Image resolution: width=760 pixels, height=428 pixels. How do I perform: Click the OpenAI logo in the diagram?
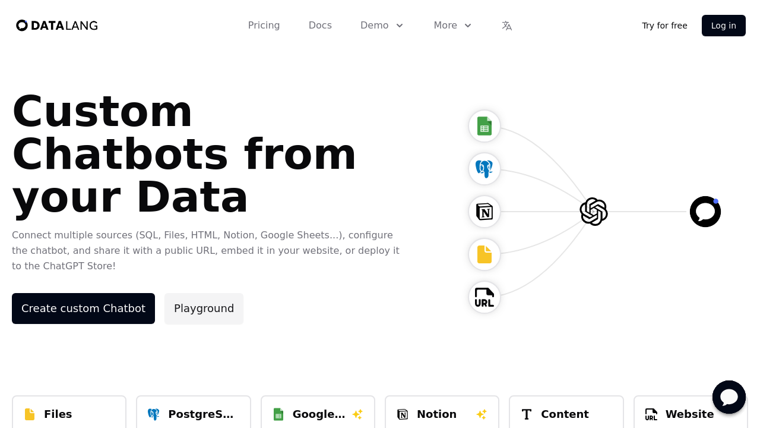click(x=593, y=212)
